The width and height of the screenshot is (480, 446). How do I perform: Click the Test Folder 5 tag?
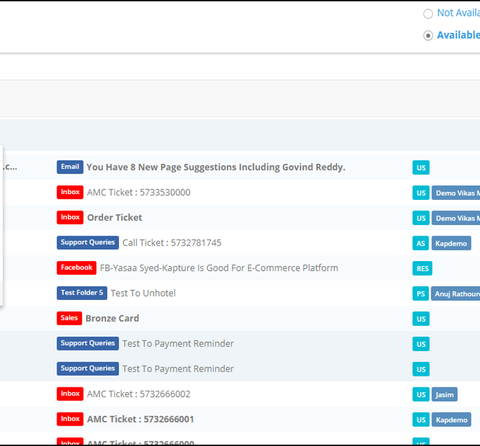coord(82,293)
